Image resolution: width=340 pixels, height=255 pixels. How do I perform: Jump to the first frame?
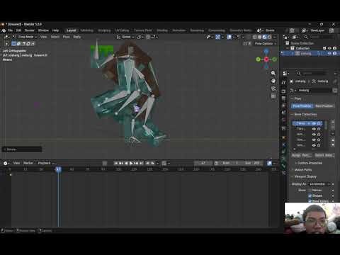(x=115, y=163)
